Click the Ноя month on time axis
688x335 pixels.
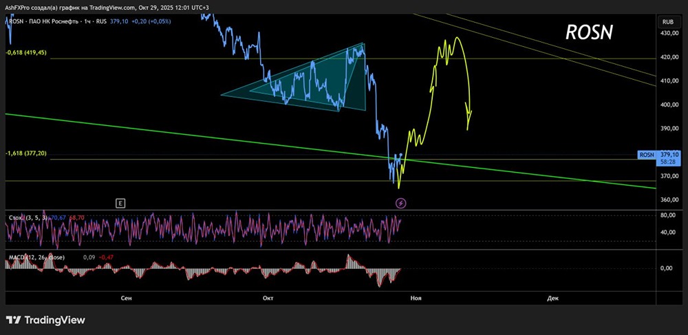[416, 298]
